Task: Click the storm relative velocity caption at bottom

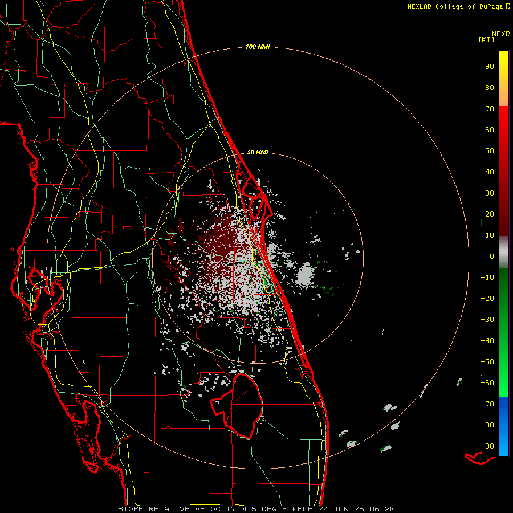Action: pos(256,509)
